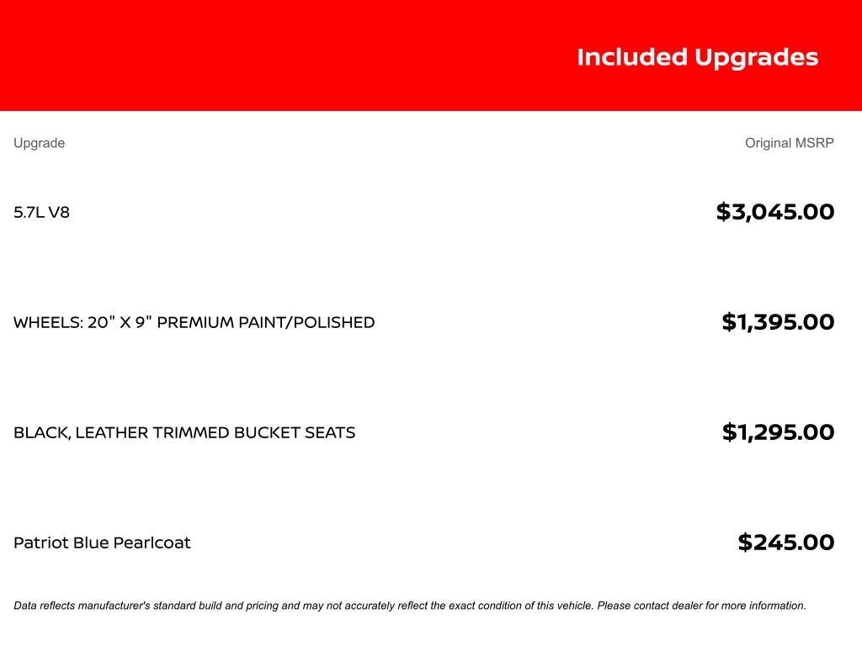Click the word "Patriot" in the paint upgrade
Viewport: 862px width, 646px height.
pyautogui.click(x=41, y=543)
